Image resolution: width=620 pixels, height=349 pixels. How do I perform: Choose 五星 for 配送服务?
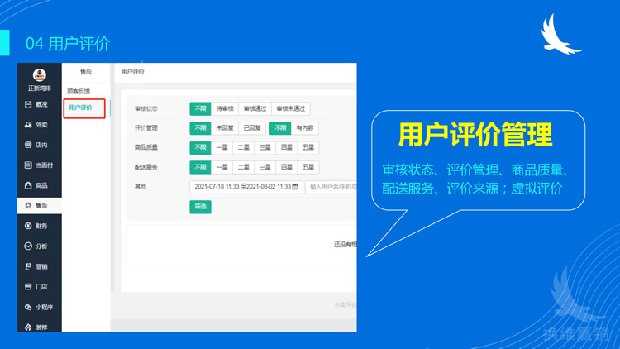[308, 167]
